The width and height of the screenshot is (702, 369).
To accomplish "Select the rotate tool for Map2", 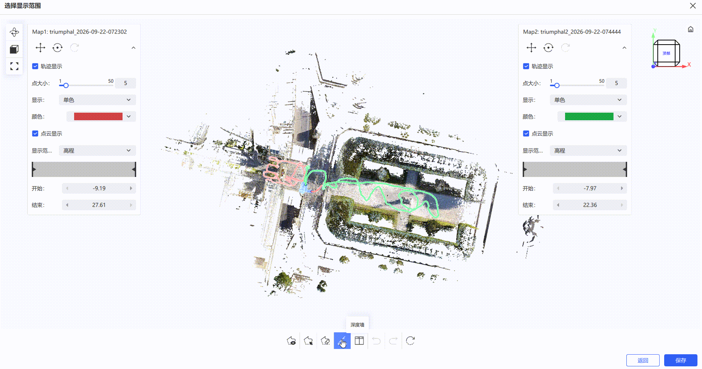I will coord(548,48).
